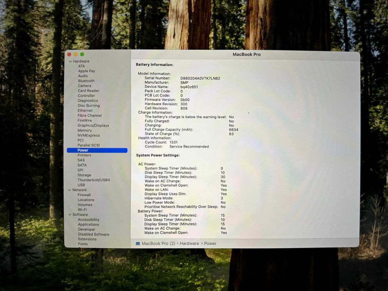This screenshot has height=291, width=388.
Task: Click Power in the path bar
Action: coord(210,244)
